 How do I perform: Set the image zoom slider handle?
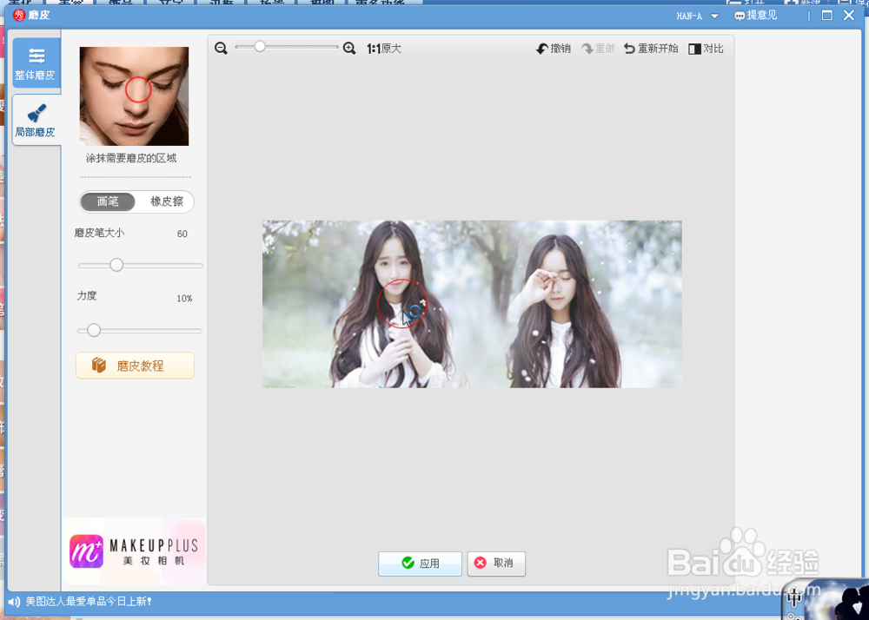[259, 47]
